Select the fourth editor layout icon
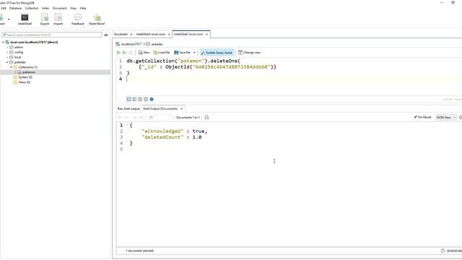 point(146,100)
